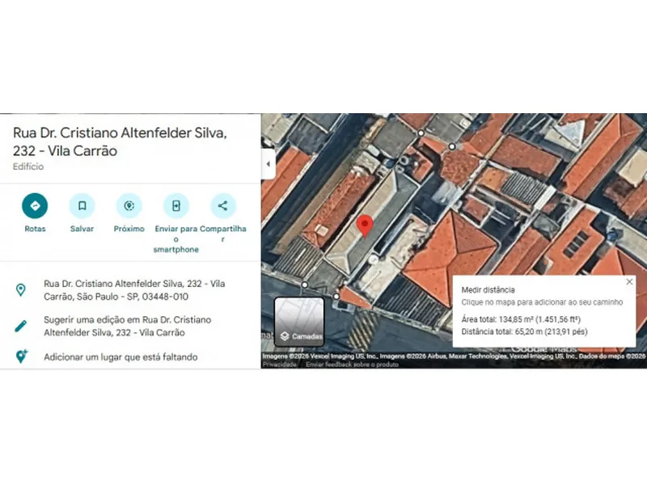Click Enviar feedback sobre o produto
Image resolution: width=647 pixels, height=485 pixels.
click(x=352, y=365)
